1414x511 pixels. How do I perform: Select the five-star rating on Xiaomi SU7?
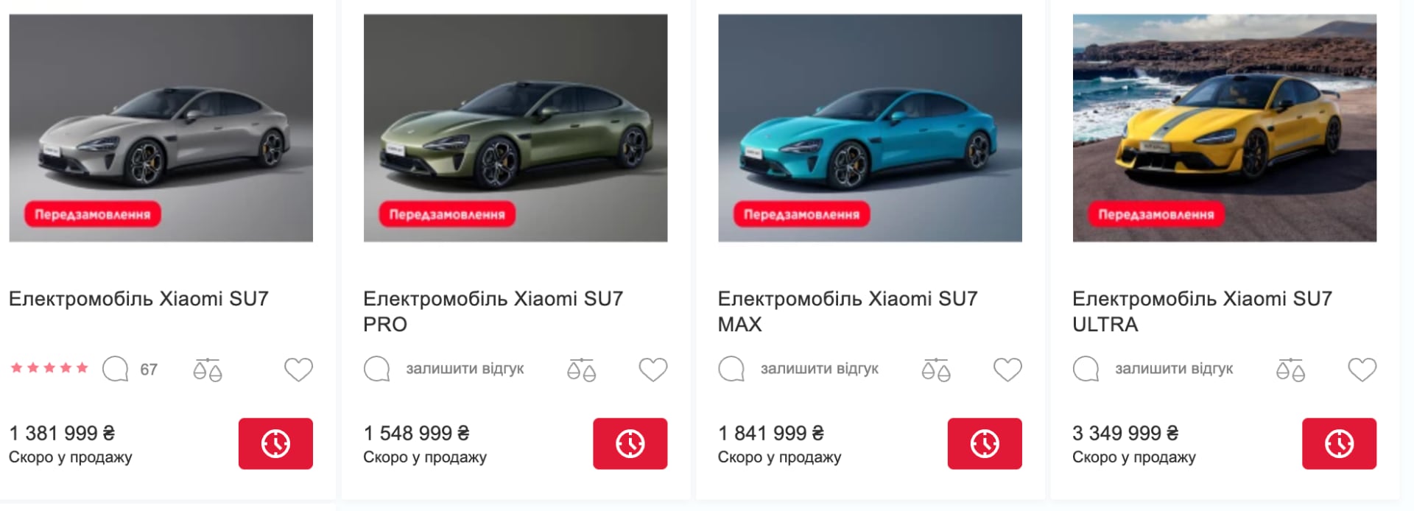point(49,367)
